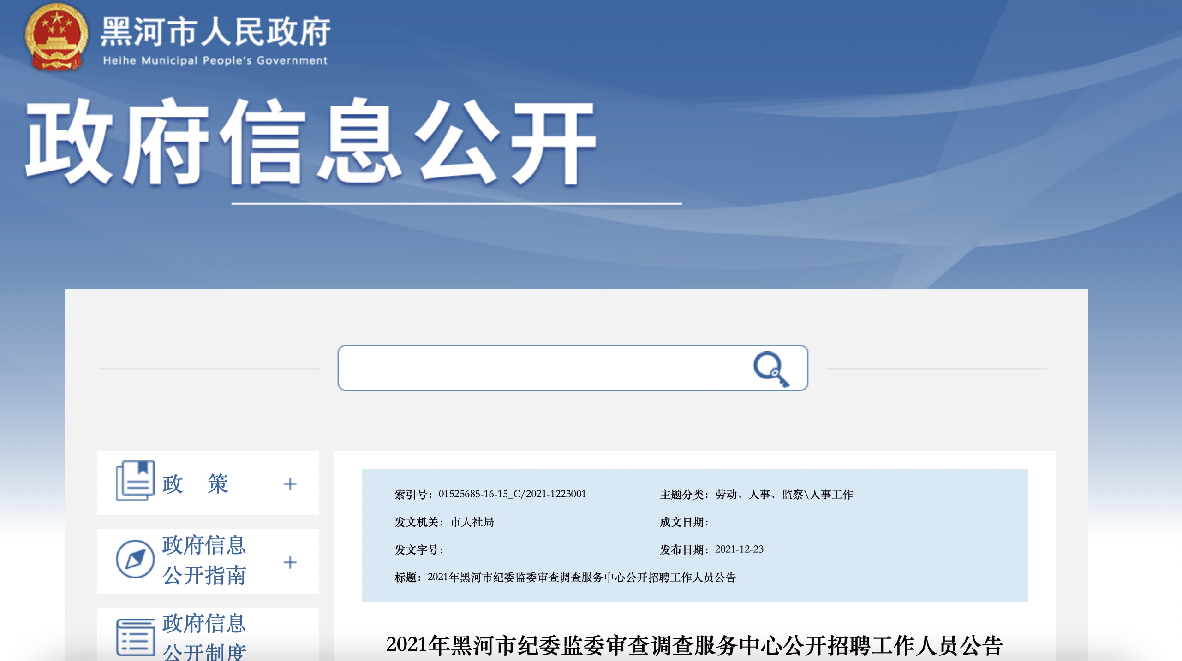Click the 政策 document icon
The image size is (1182, 661).
tap(135, 481)
